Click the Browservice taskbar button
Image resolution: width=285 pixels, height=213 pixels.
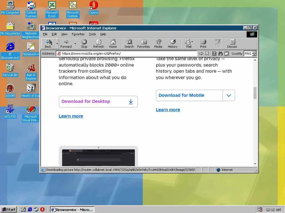coord(72,210)
